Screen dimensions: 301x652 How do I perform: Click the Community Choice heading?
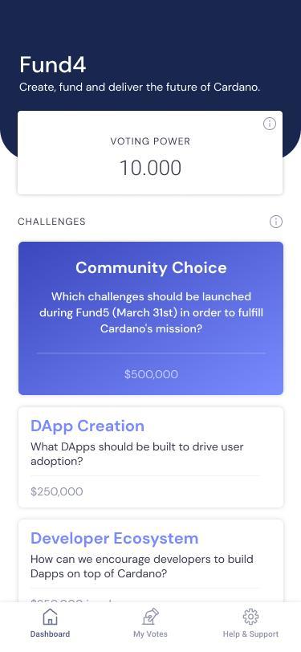151,267
